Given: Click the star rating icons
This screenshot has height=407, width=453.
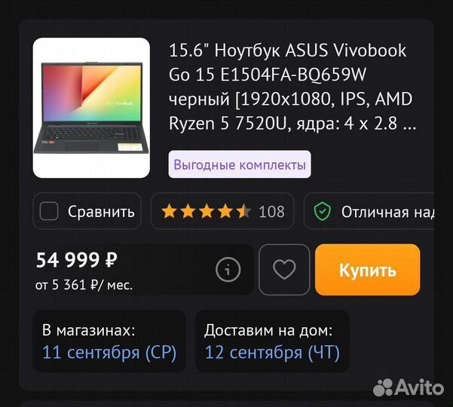Looking at the screenshot, I should click(207, 212).
